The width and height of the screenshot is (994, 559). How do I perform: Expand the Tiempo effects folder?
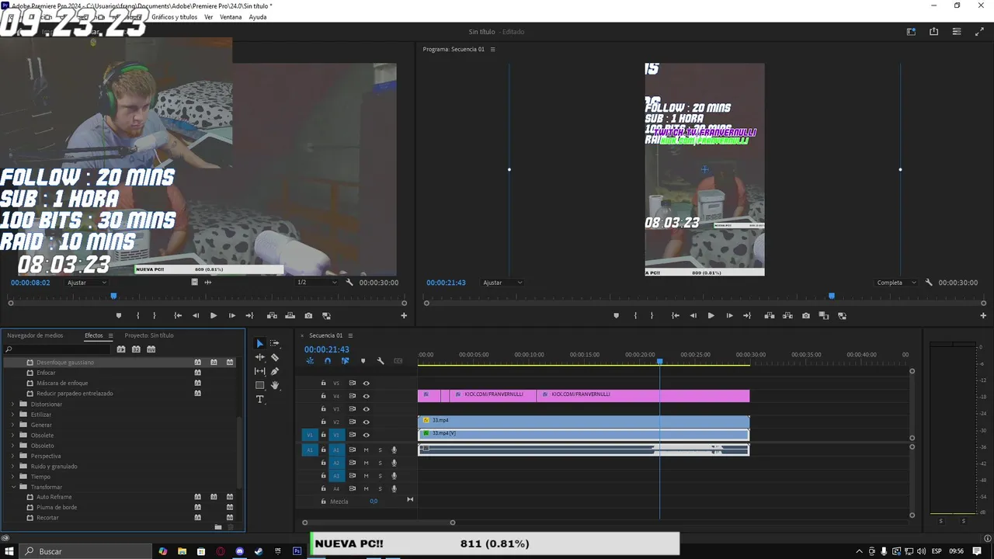pos(12,477)
